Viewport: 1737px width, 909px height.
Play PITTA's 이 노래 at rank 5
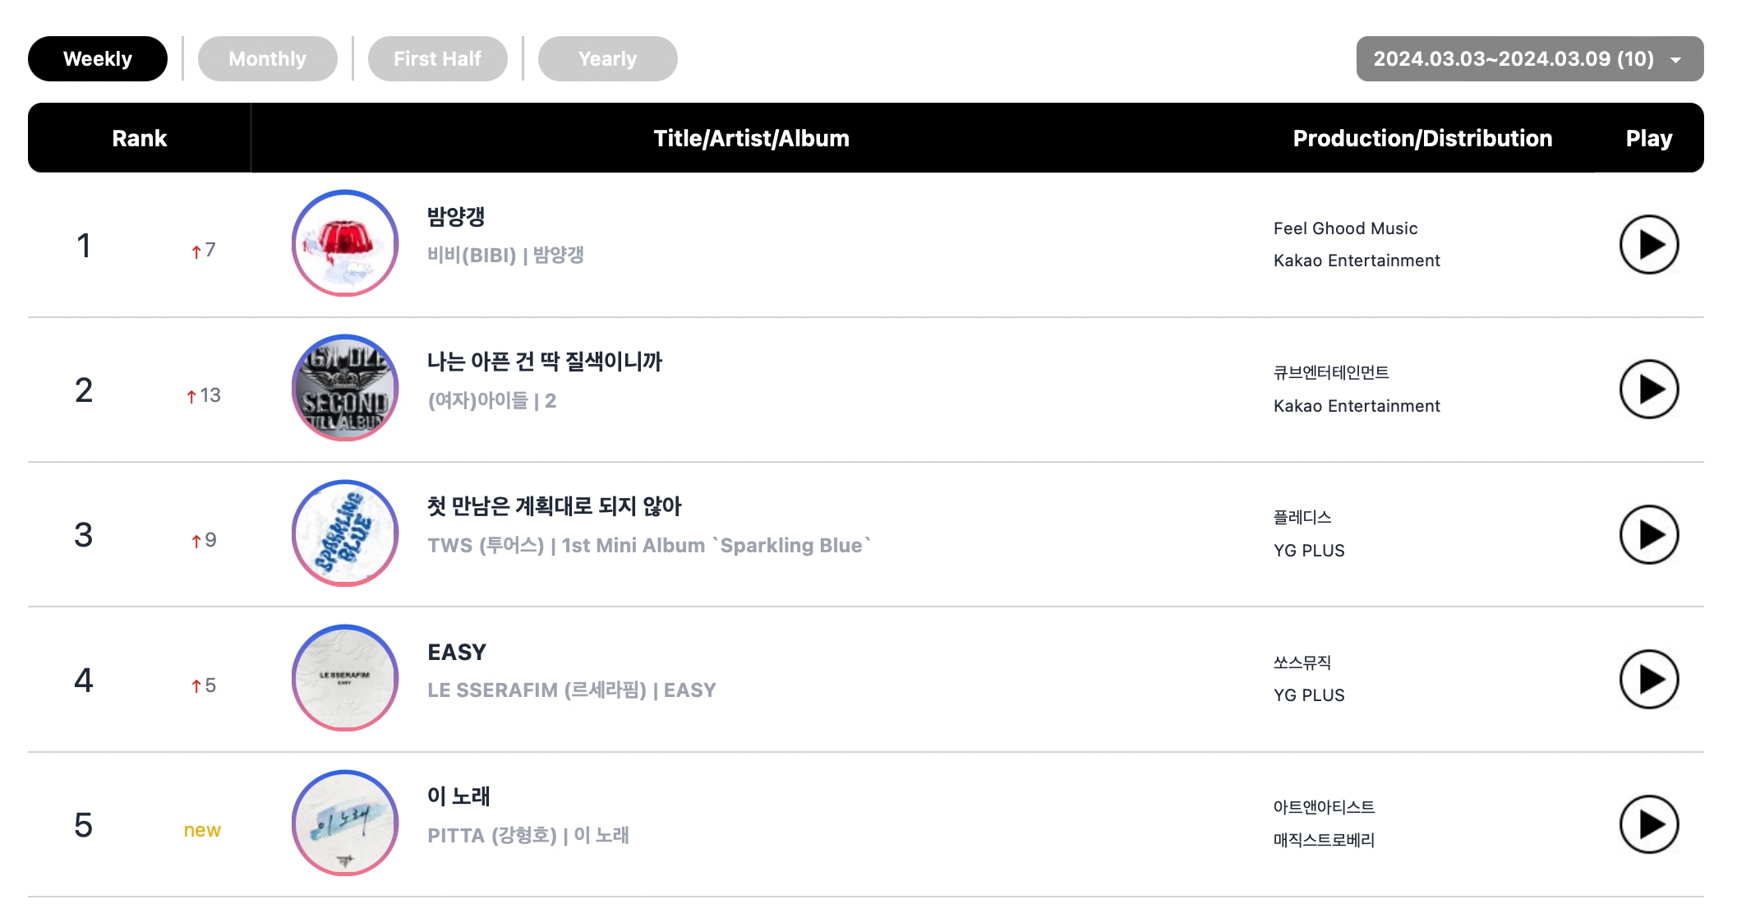pos(1648,824)
